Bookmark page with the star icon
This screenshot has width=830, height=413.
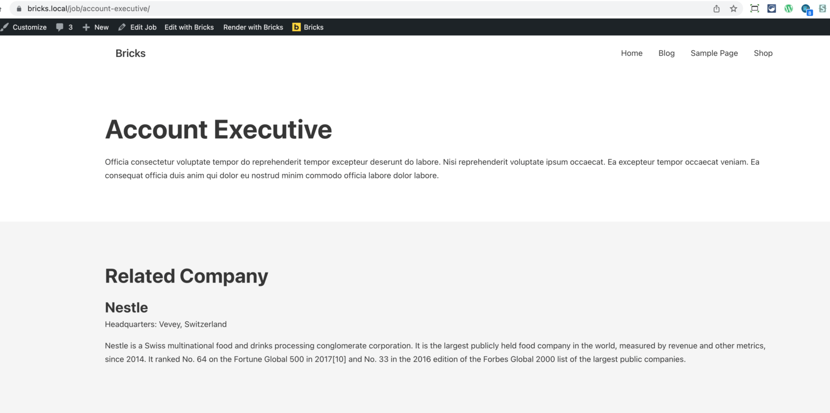(734, 8)
